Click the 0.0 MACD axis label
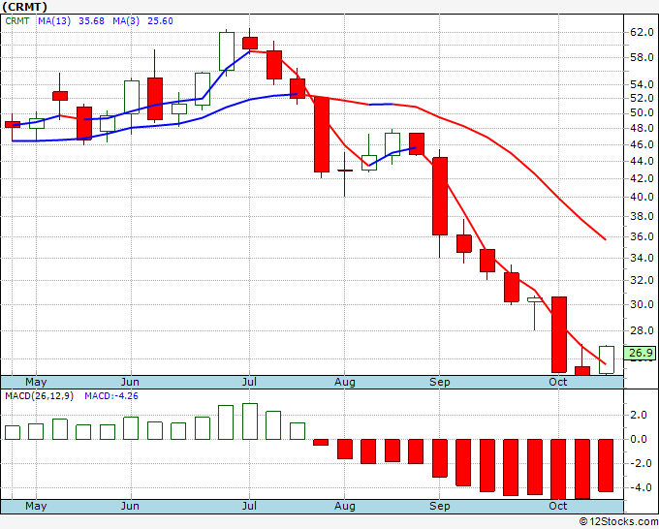Image resolution: width=659 pixels, height=529 pixels. pyautogui.click(x=639, y=440)
